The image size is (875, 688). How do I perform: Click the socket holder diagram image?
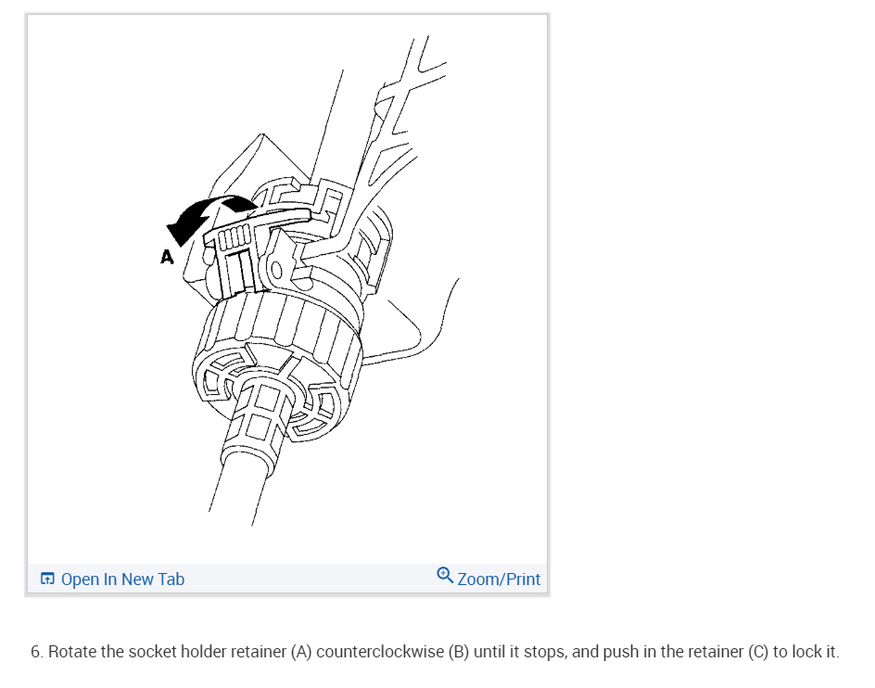click(x=287, y=288)
